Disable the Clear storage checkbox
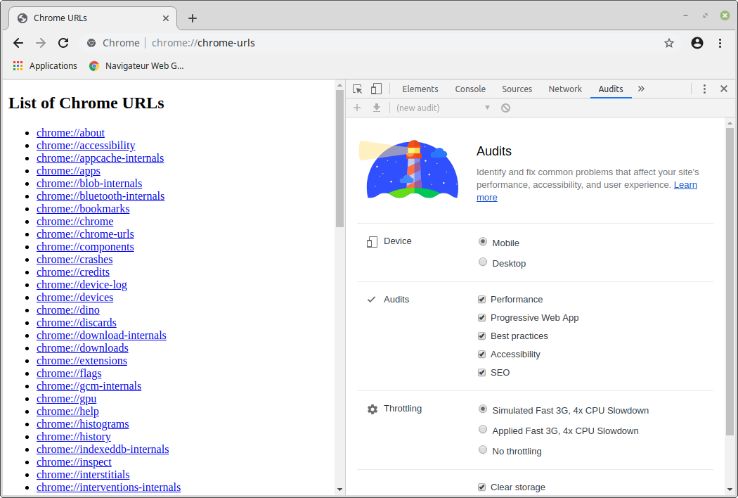 482,487
